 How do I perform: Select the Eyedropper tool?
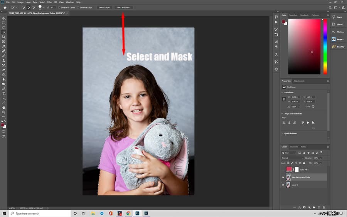click(x=3, y=46)
